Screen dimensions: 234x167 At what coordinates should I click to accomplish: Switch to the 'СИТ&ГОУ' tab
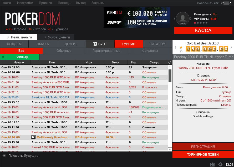[x=157, y=44]
